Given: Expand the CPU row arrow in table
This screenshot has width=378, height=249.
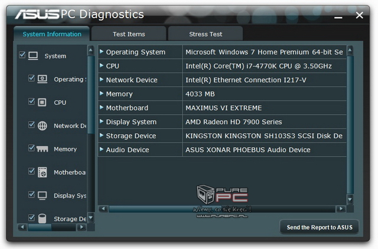Looking at the screenshot, I should [x=102, y=65].
